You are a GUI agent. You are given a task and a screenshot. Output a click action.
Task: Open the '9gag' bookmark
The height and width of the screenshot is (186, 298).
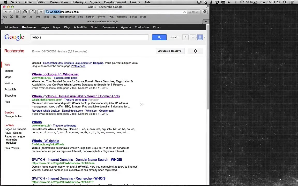[46, 17]
